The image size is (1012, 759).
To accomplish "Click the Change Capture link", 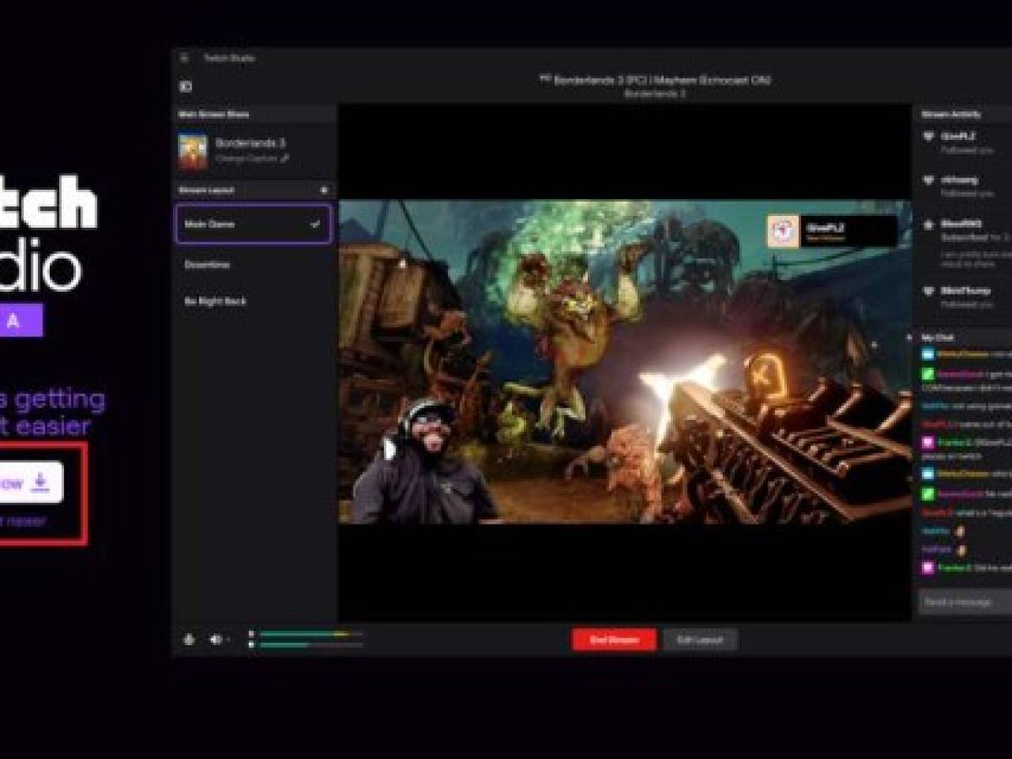I will (x=251, y=158).
